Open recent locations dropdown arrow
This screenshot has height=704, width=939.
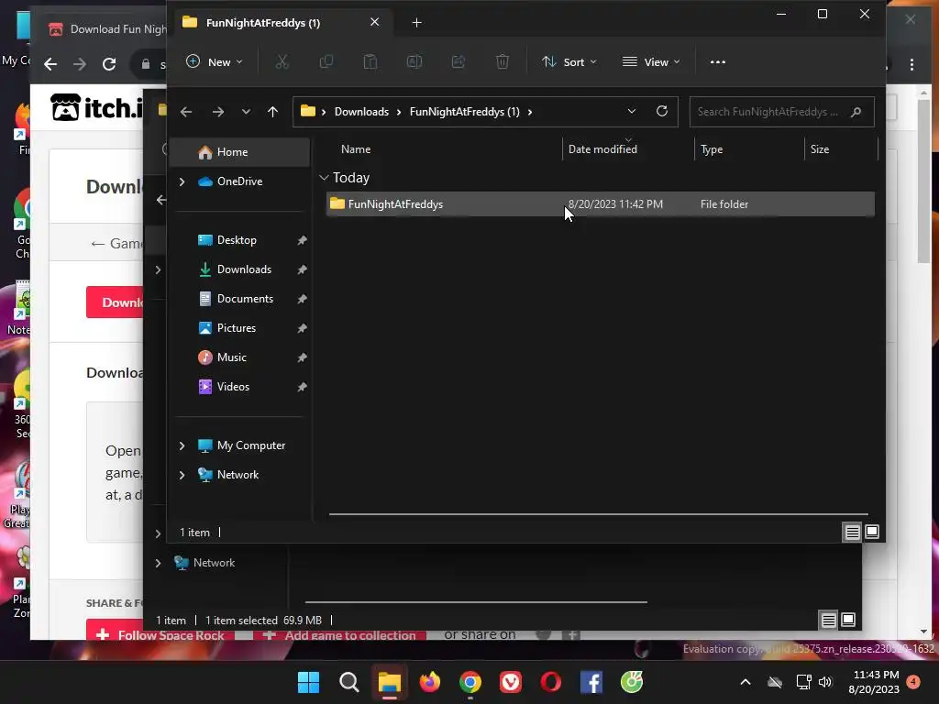[x=246, y=111]
